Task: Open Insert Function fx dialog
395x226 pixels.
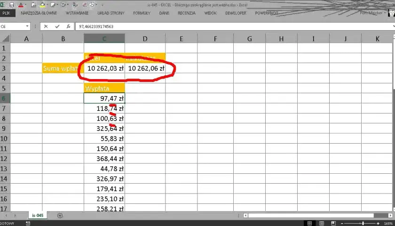Action: (x=68, y=26)
